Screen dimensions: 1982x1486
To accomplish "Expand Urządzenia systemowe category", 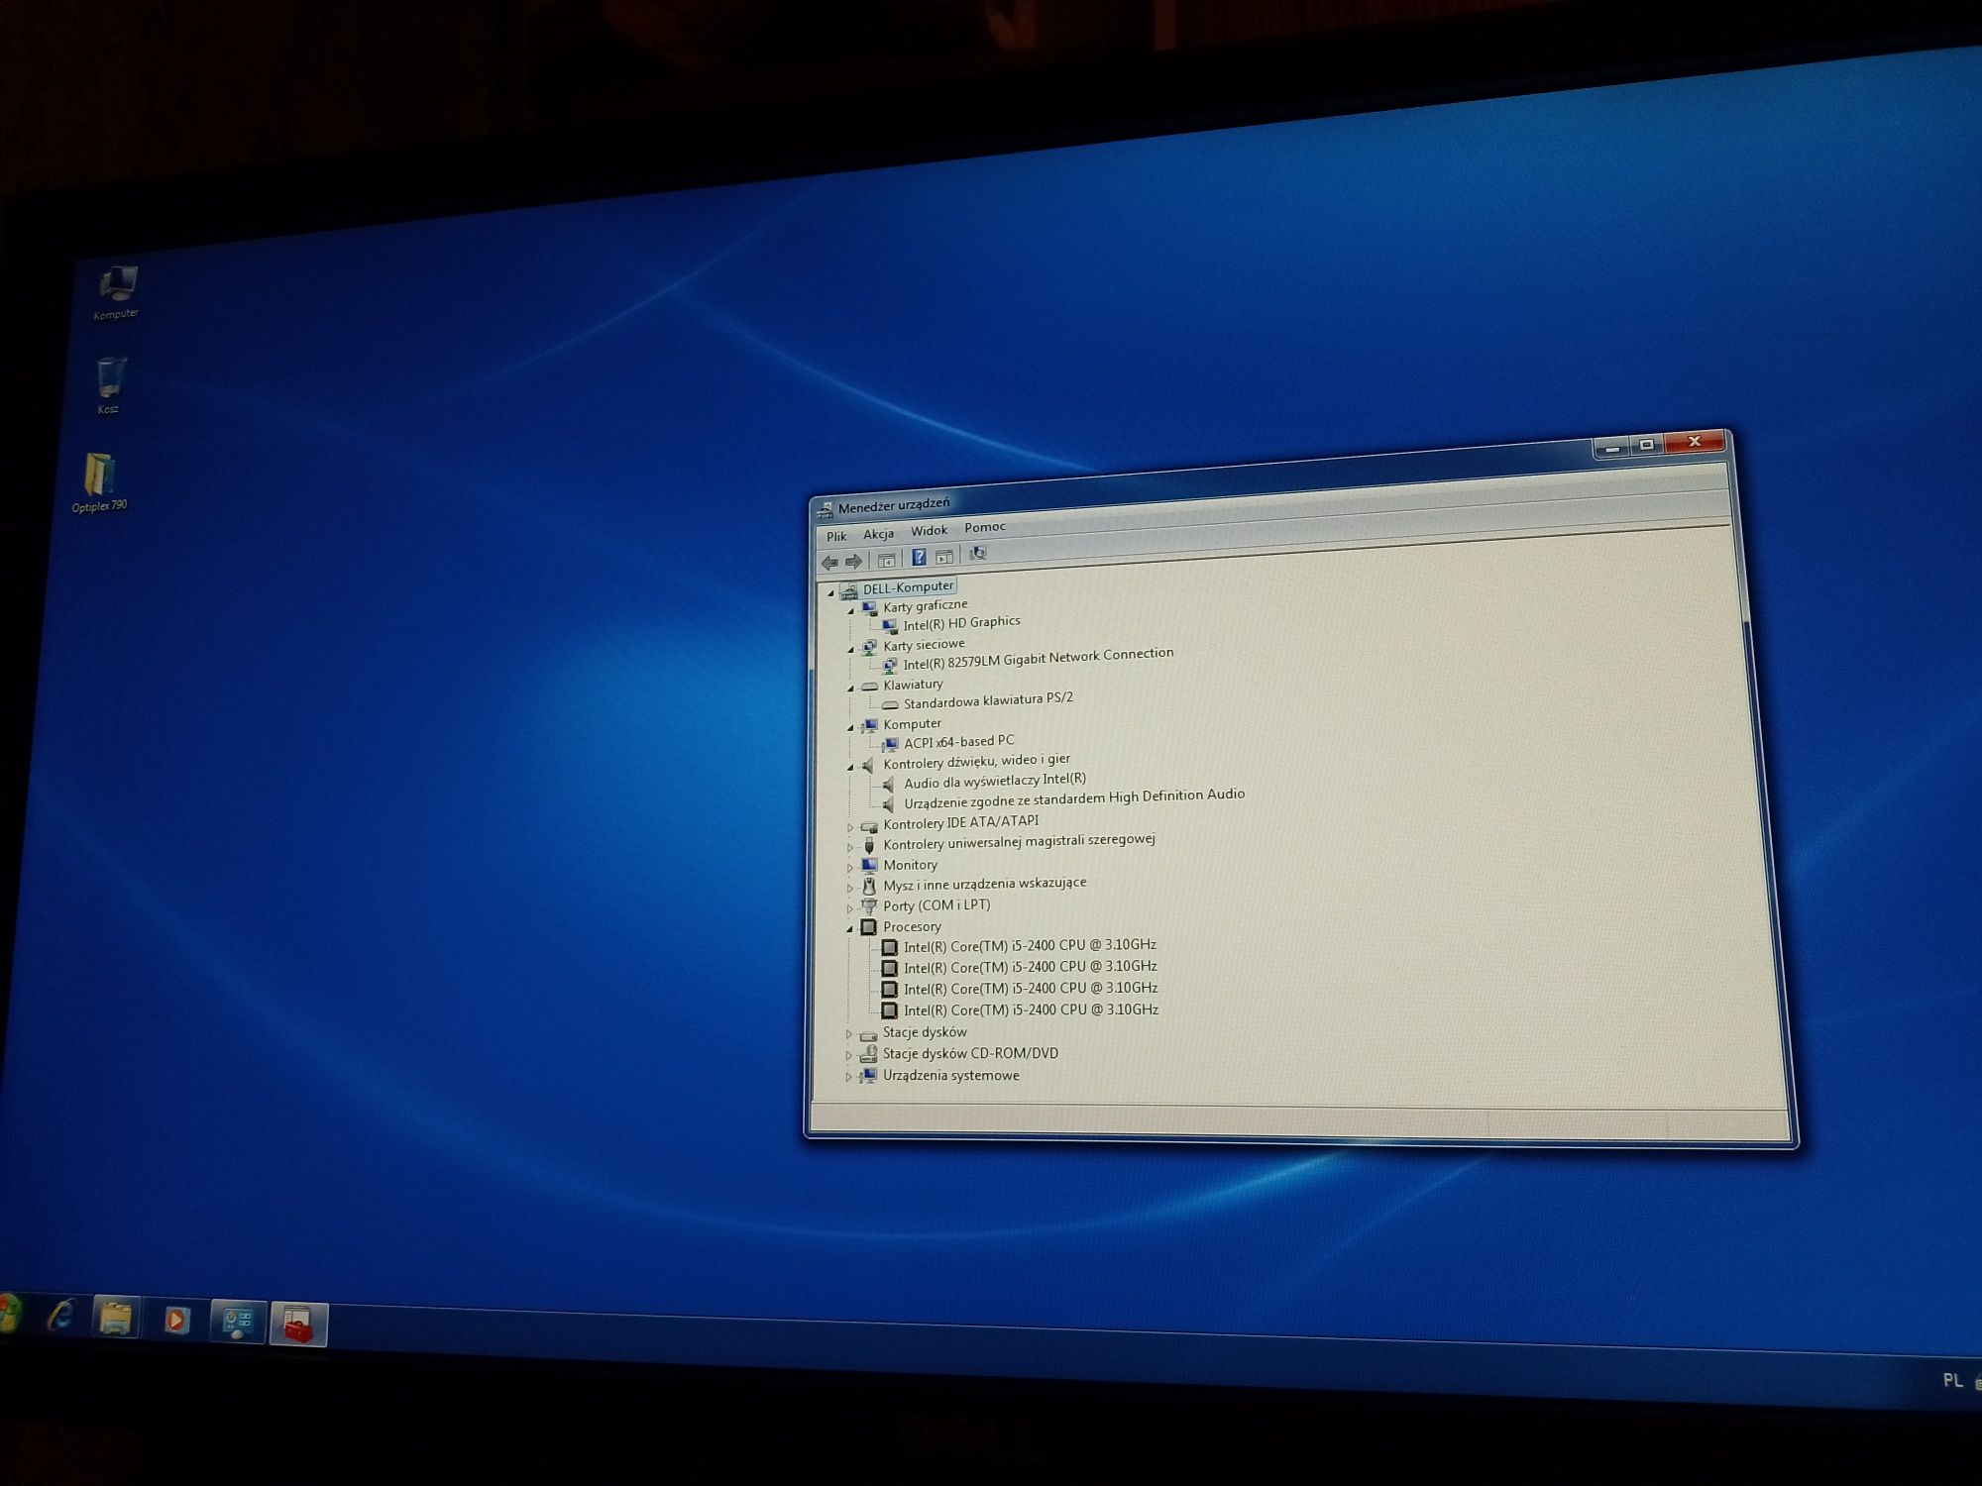I will pos(849,1077).
